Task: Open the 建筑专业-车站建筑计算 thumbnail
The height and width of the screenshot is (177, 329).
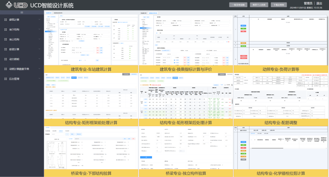Action: [x=91, y=40]
